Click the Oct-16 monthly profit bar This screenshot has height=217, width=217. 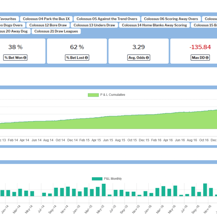[205, 190]
